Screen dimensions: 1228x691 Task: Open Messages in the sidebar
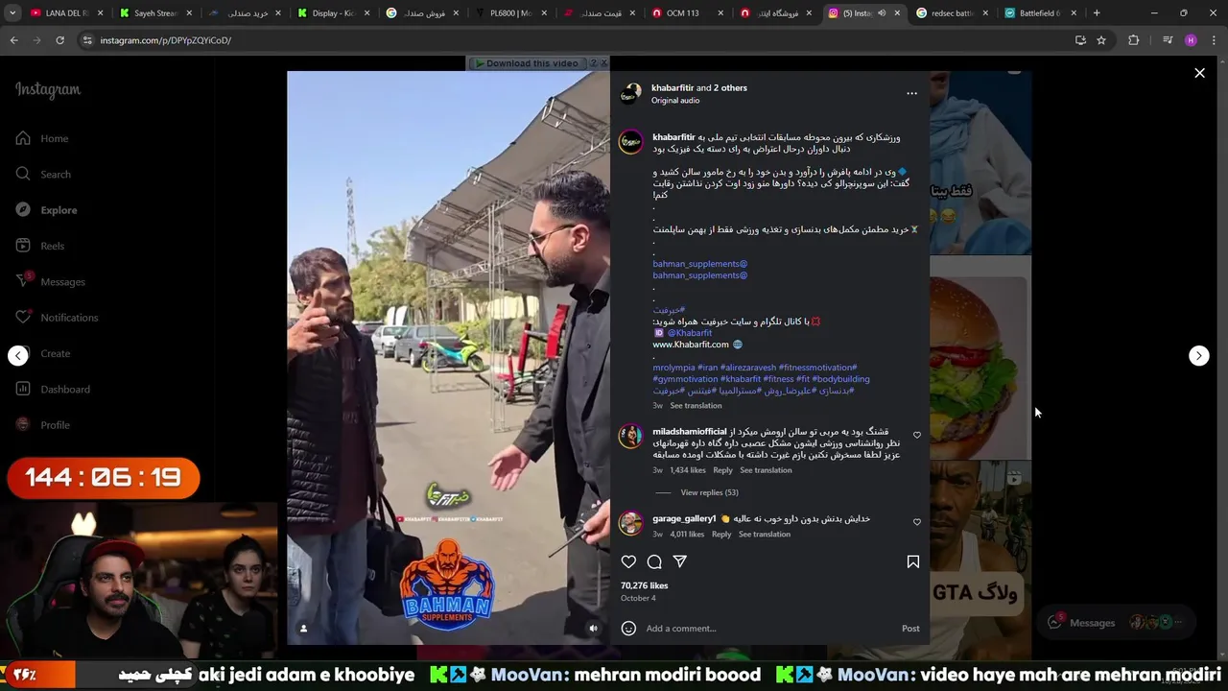pos(51,281)
